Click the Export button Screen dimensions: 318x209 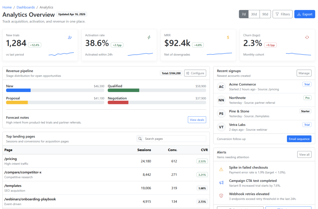304,14
